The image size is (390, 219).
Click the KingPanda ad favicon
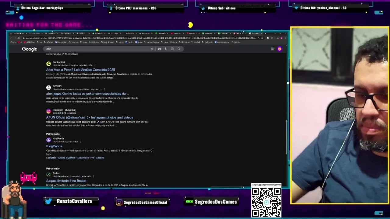click(48, 140)
